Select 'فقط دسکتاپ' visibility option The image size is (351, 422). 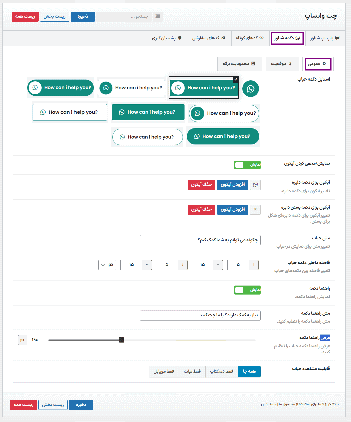coord(221,371)
